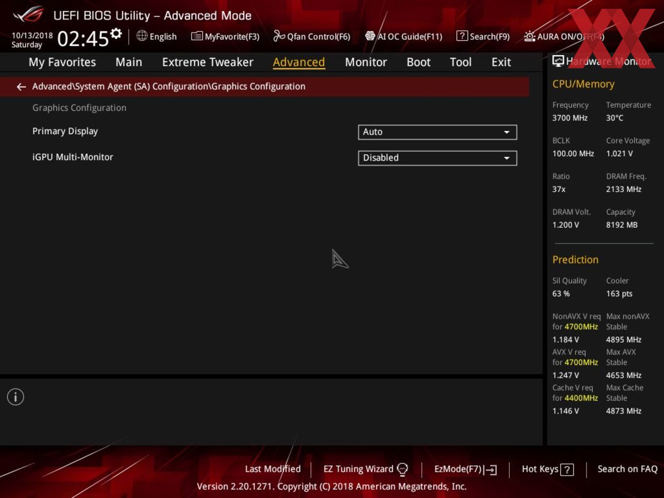Switch to EzMode(F7)
The width and height of the screenshot is (664, 498).
point(465,469)
